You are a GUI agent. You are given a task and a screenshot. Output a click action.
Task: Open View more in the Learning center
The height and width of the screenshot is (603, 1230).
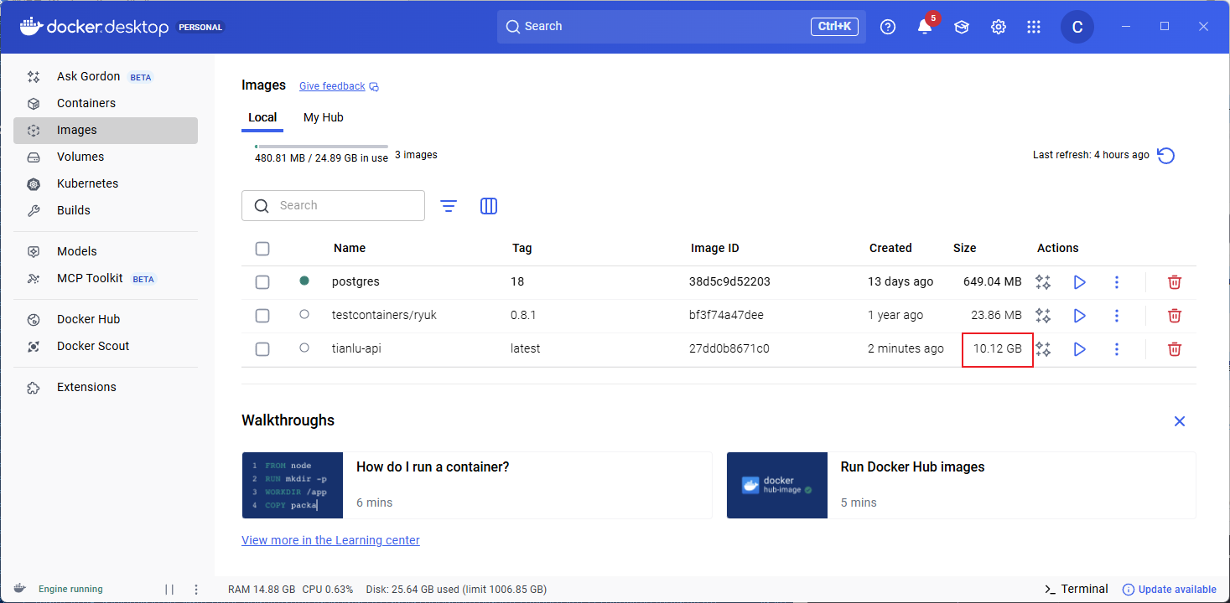(x=330, y=540)
